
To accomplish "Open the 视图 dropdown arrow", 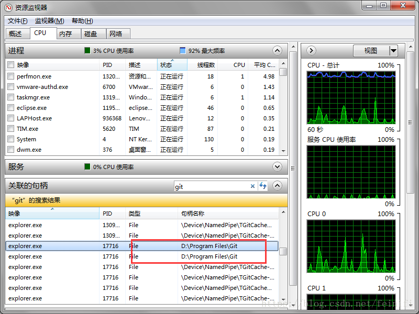I will 393,51.
